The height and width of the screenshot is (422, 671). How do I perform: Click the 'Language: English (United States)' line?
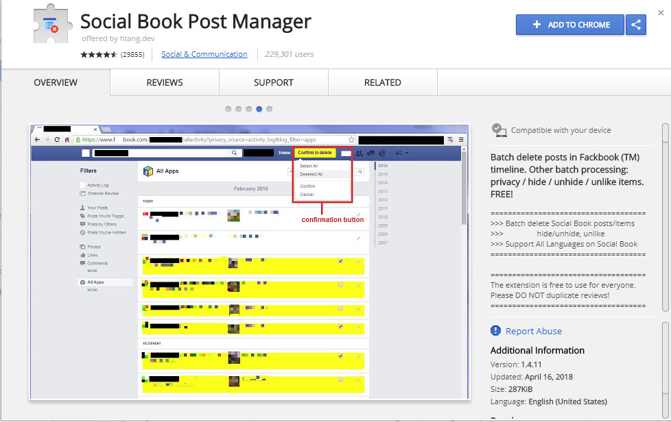point(549,401)
